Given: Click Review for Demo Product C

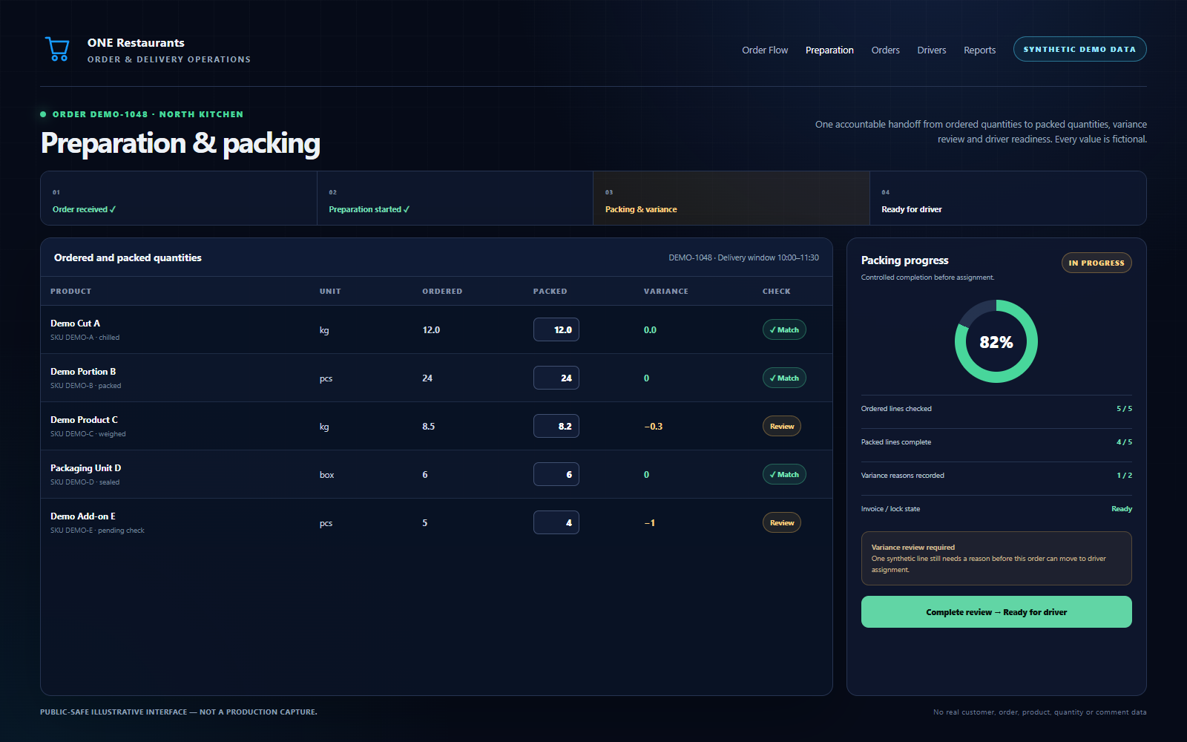Looking at the screenshot, I should coord(782,426).
